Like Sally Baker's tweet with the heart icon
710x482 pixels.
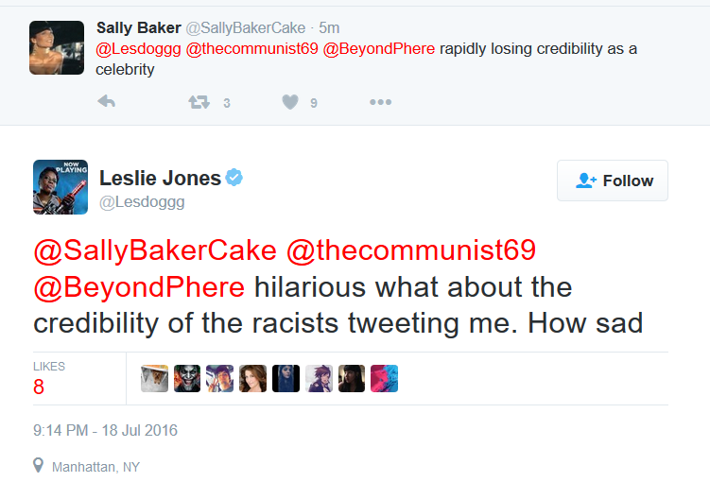pyautogui.click(x=290, y=102)
